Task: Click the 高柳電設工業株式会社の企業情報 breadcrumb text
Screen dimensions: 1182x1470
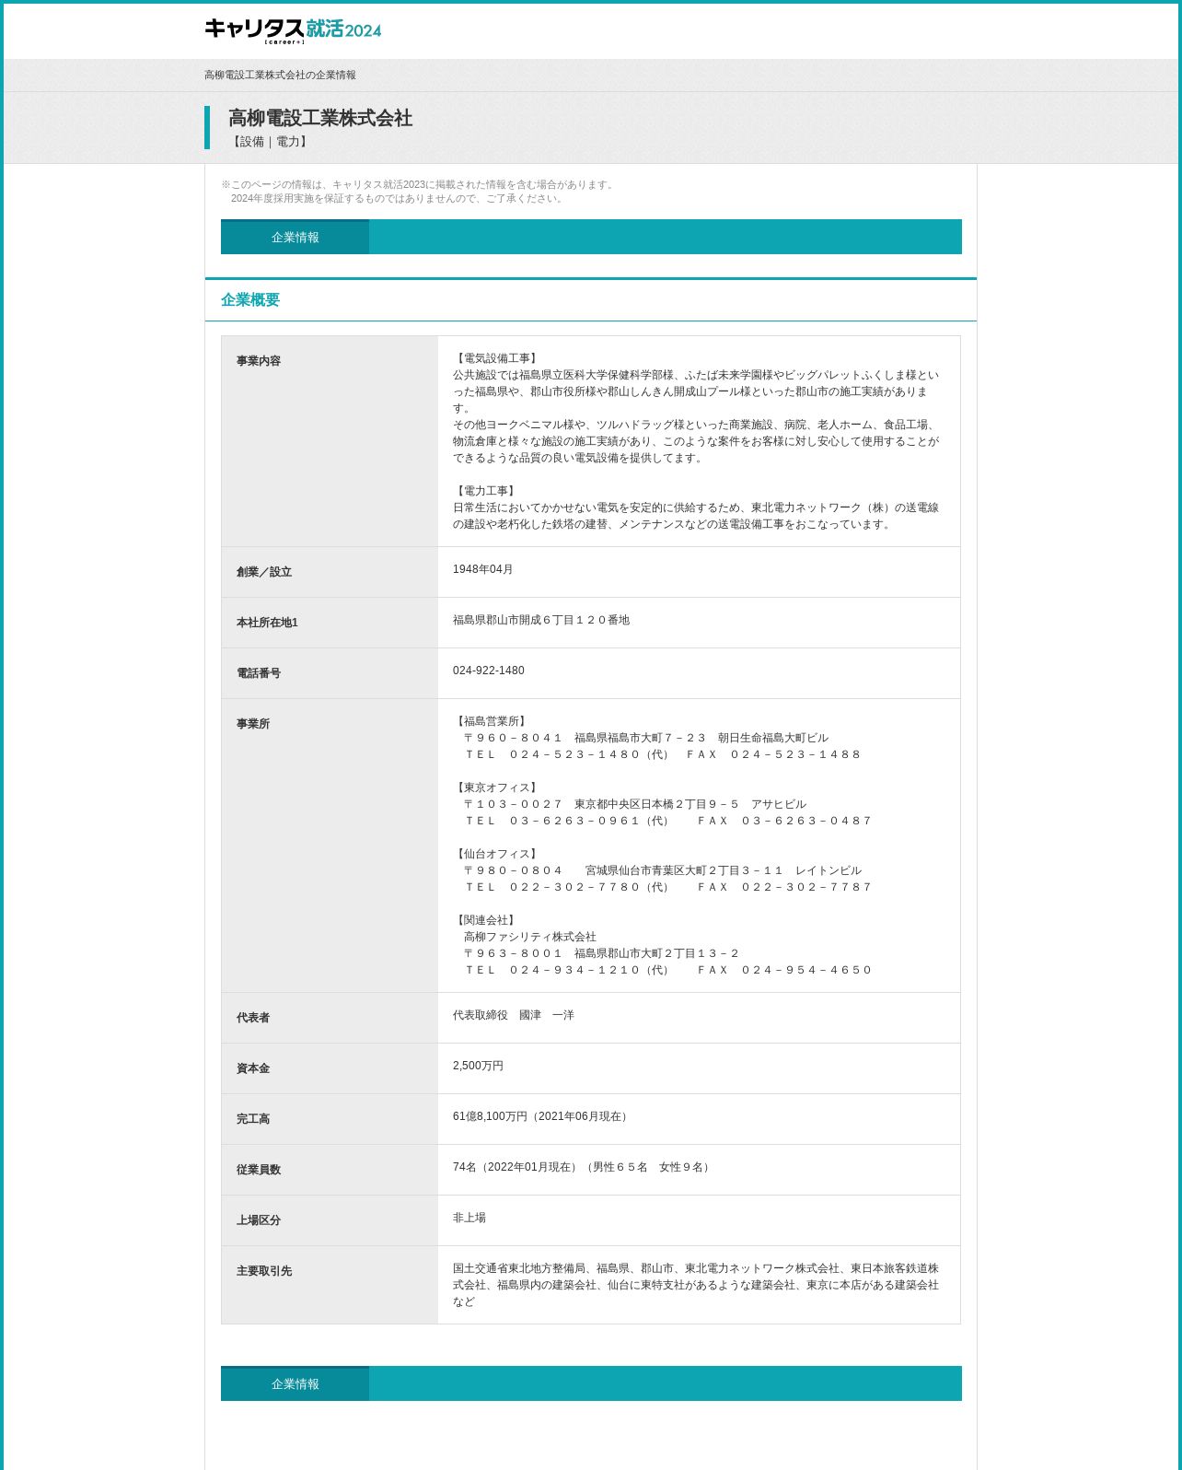Action: pos(280,76)
